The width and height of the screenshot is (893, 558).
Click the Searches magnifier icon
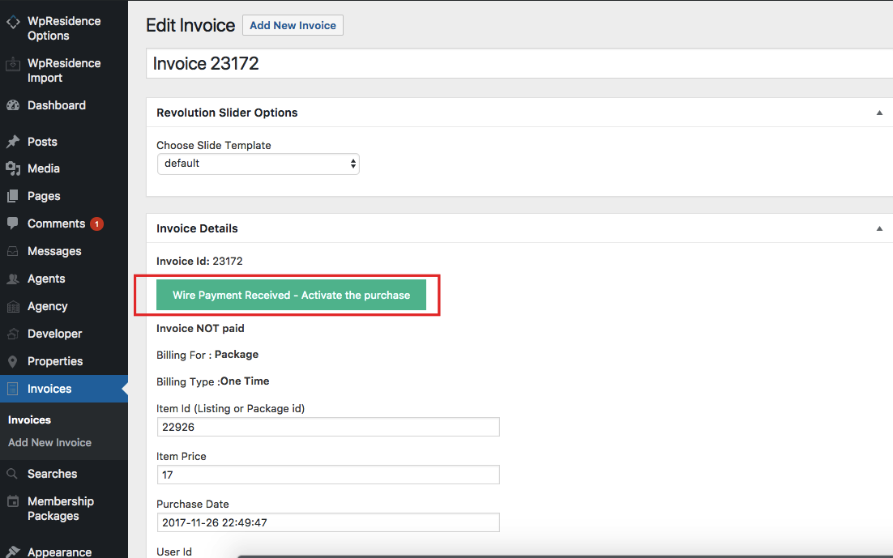pos(12,474)
